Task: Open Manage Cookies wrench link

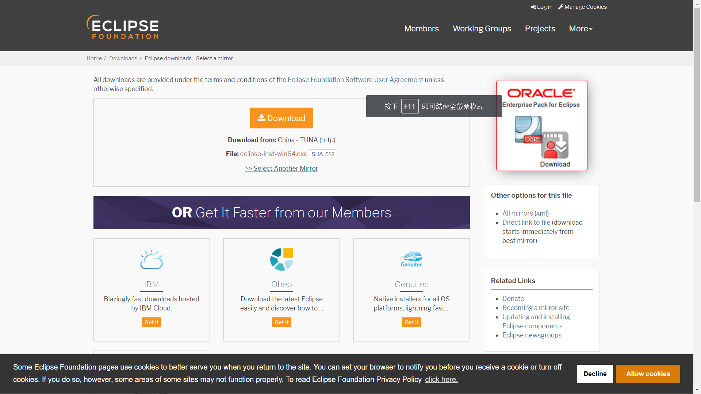Action: coord(582,7)
